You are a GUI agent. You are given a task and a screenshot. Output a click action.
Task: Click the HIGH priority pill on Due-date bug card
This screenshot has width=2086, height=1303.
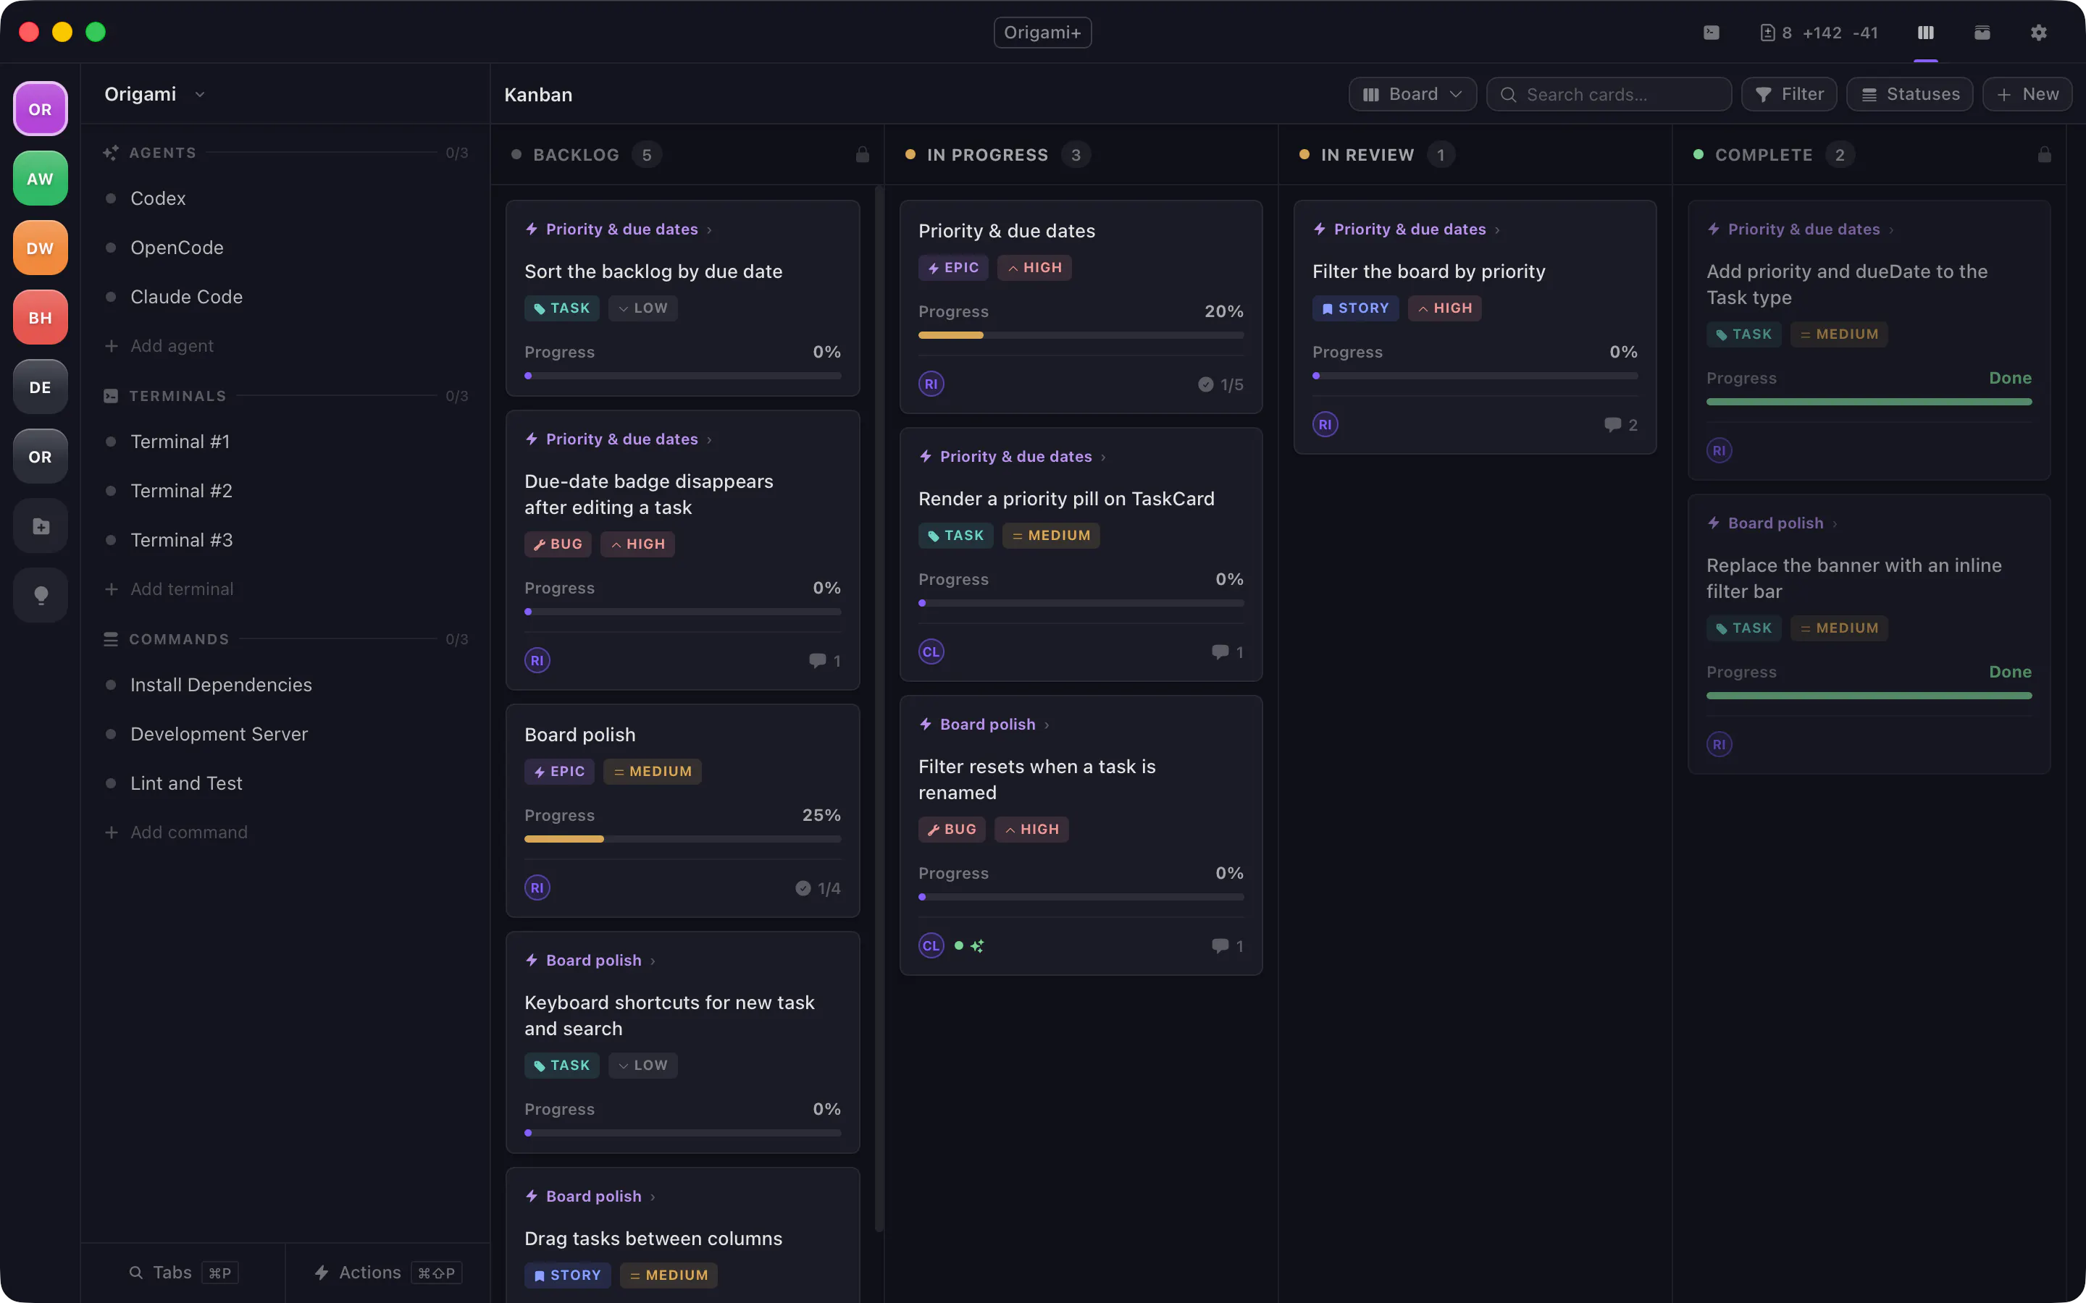pos(637,544)
